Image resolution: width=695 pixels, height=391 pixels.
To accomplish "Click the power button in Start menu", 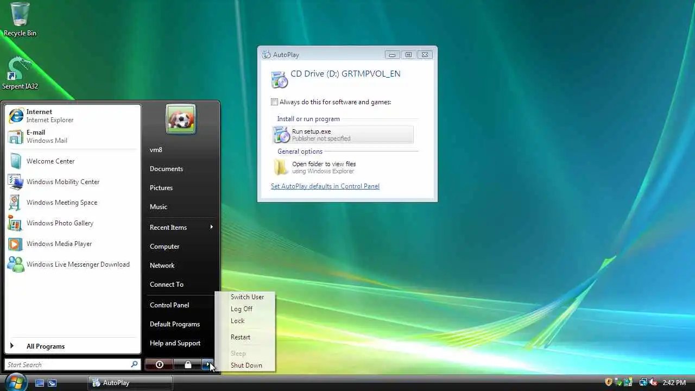I will tap(159, 365).
